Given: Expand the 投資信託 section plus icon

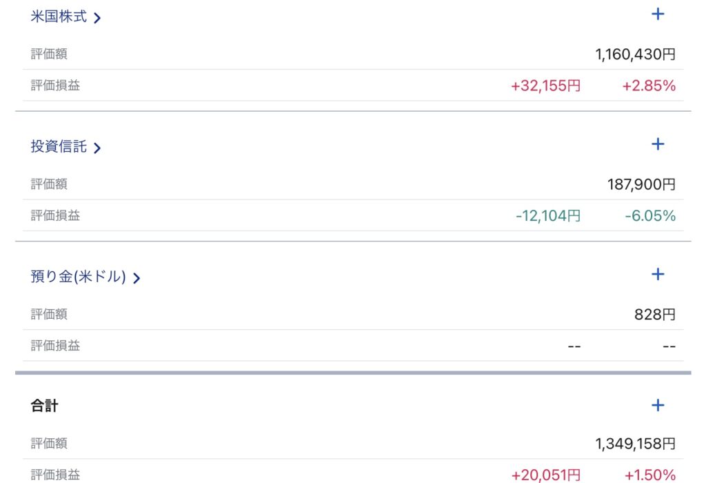Looking at the screenshot, I should tap(658, 144).
